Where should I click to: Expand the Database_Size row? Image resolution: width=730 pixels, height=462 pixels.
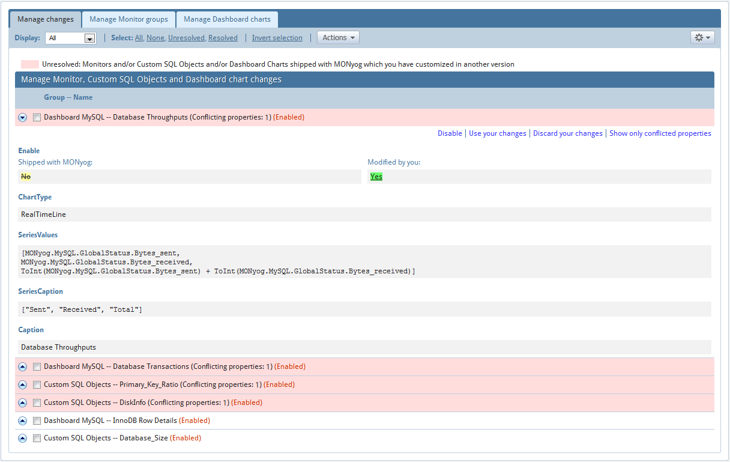click(23, 439)
